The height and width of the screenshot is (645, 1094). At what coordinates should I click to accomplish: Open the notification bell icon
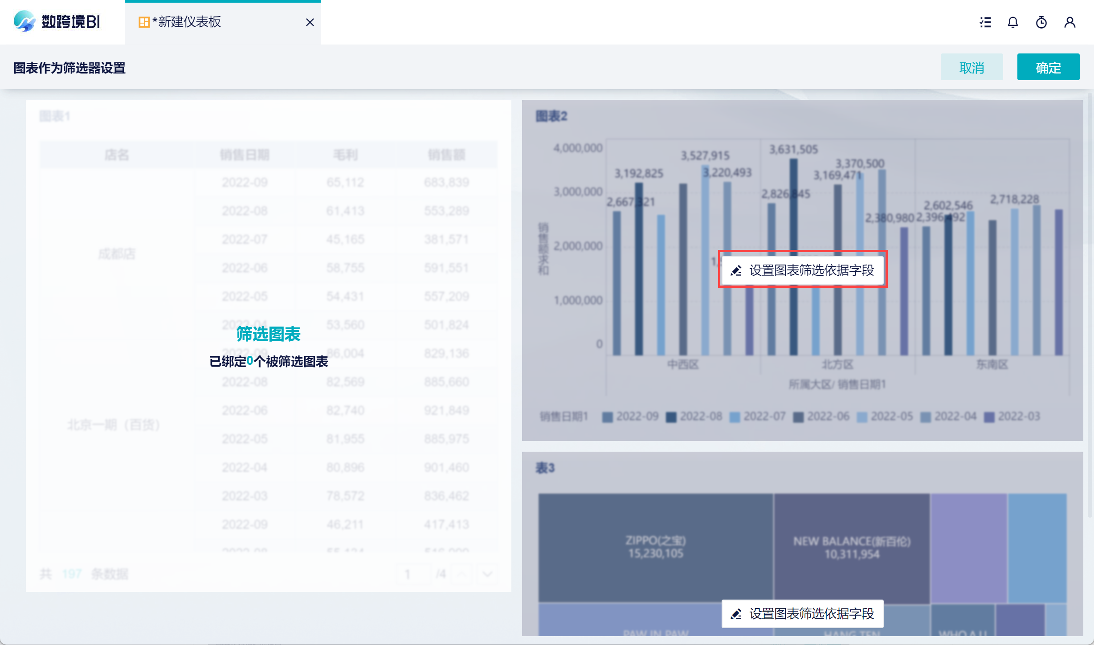pos(1013,22)
